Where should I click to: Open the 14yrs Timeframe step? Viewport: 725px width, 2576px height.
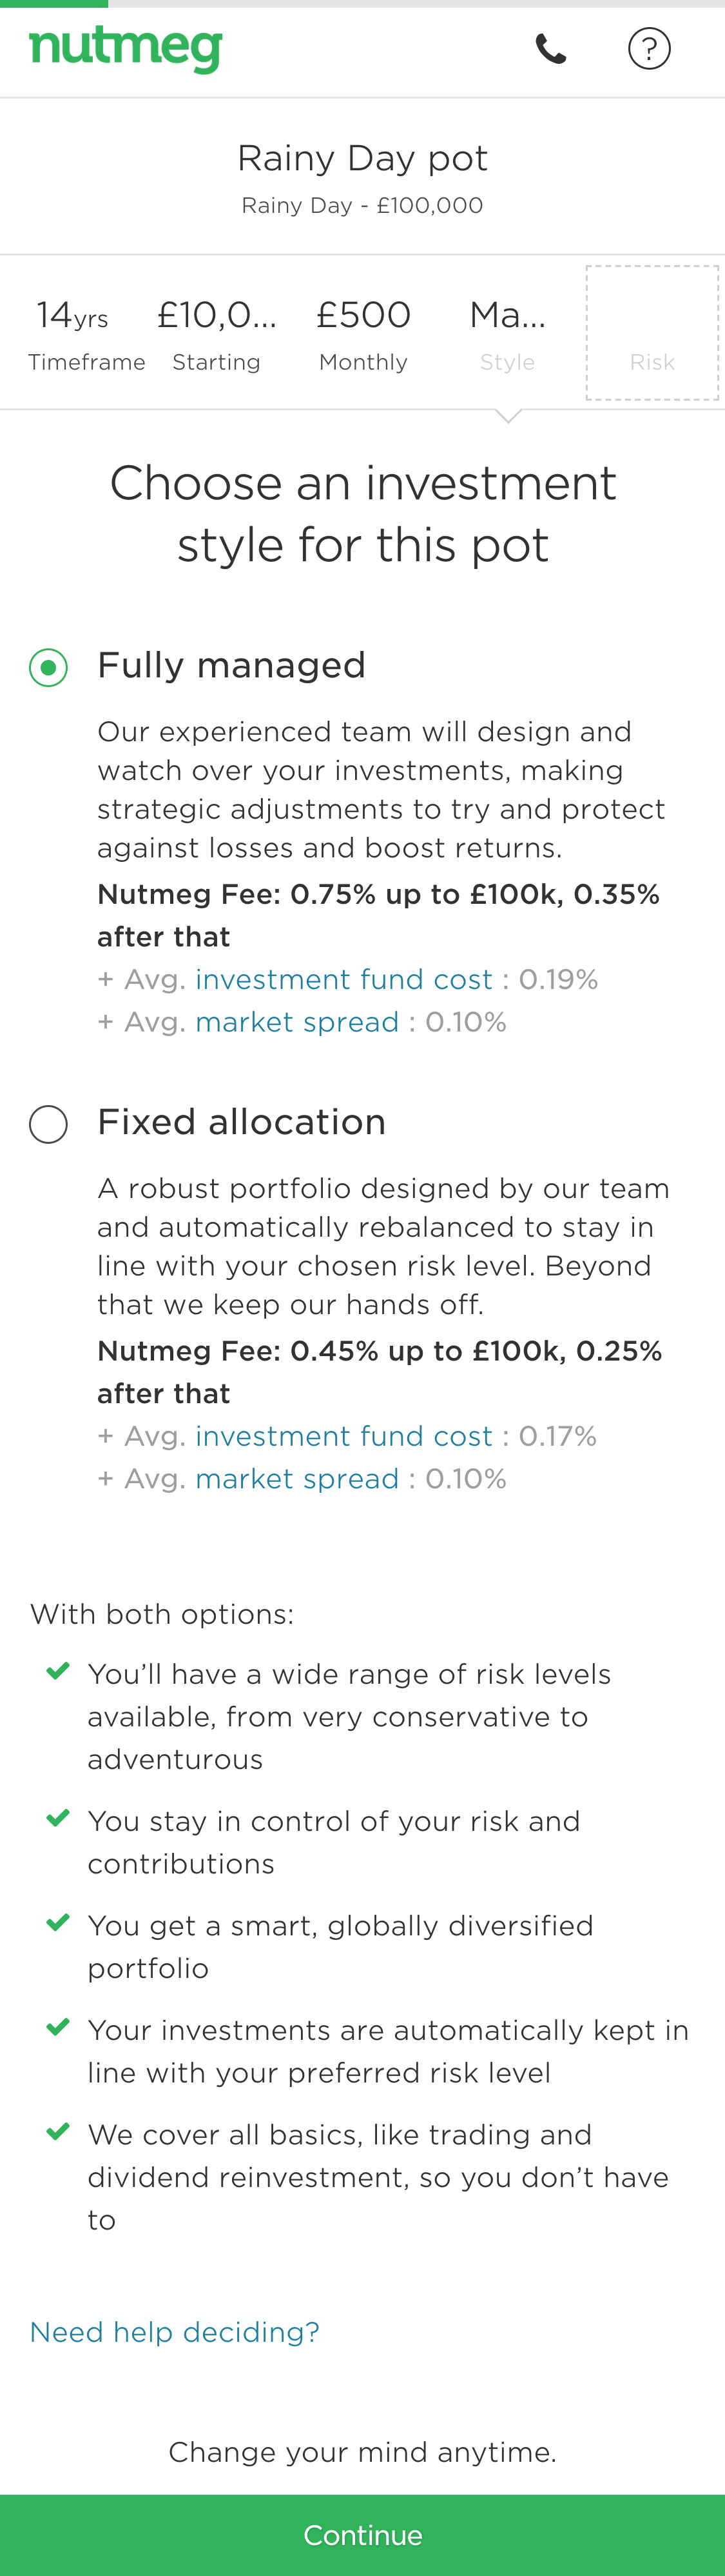86,334
